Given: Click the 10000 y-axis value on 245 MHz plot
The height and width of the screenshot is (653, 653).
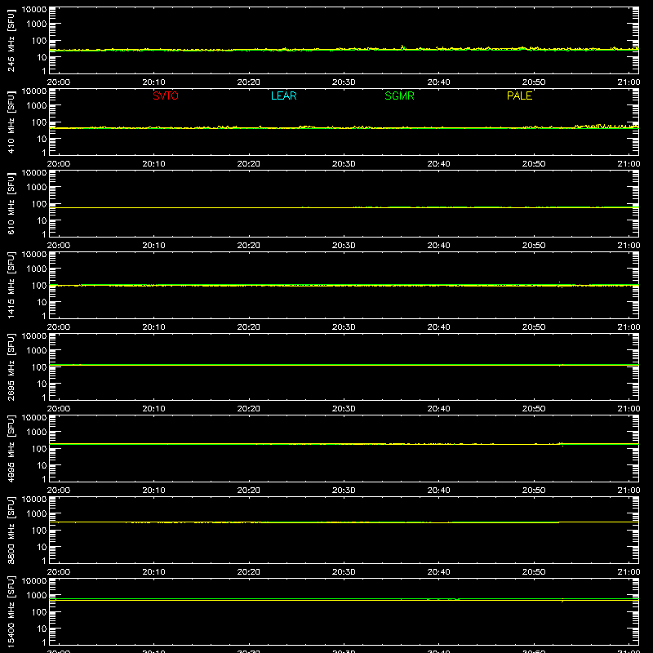Looking at the screenshot, I should pos(34,10).
